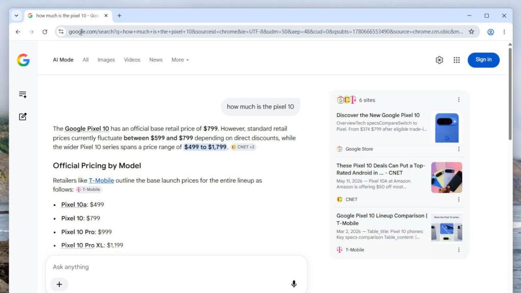Expand the More search filters dropdown

(180, 60)
